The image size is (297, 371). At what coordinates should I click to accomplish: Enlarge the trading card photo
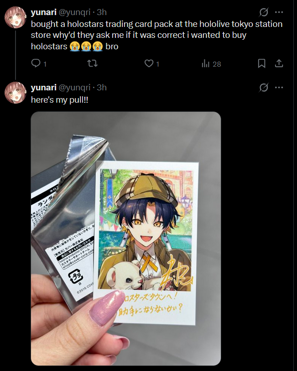pyautogui.click(x=126, y=239)
